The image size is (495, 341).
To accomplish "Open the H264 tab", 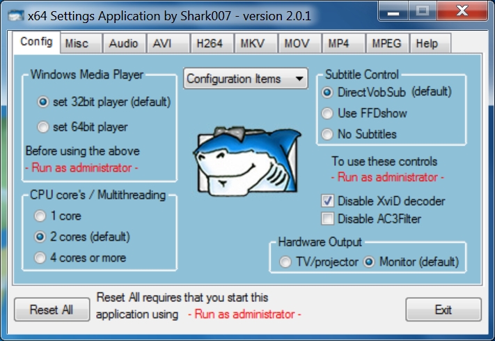I will [x=210, y=43].
